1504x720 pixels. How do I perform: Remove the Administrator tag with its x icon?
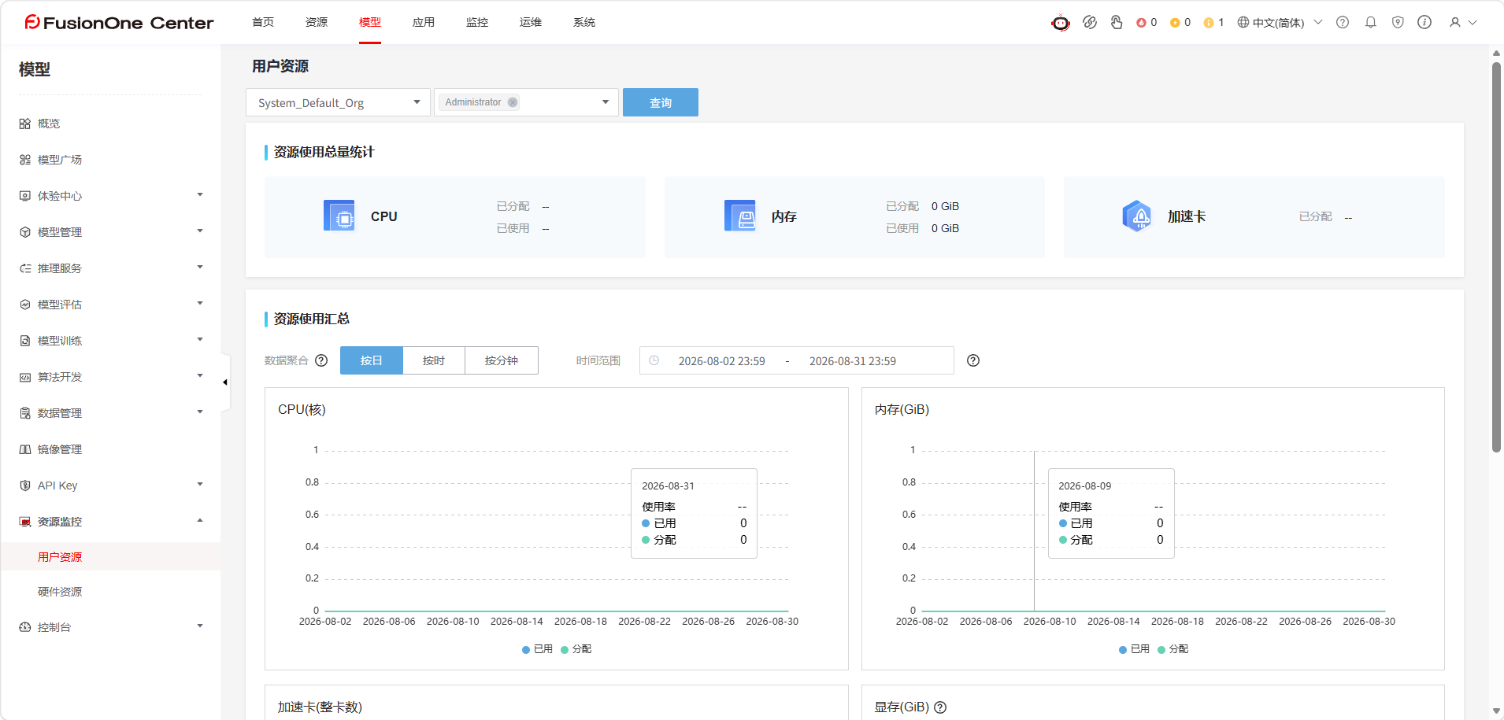click(x=513, y=102)
